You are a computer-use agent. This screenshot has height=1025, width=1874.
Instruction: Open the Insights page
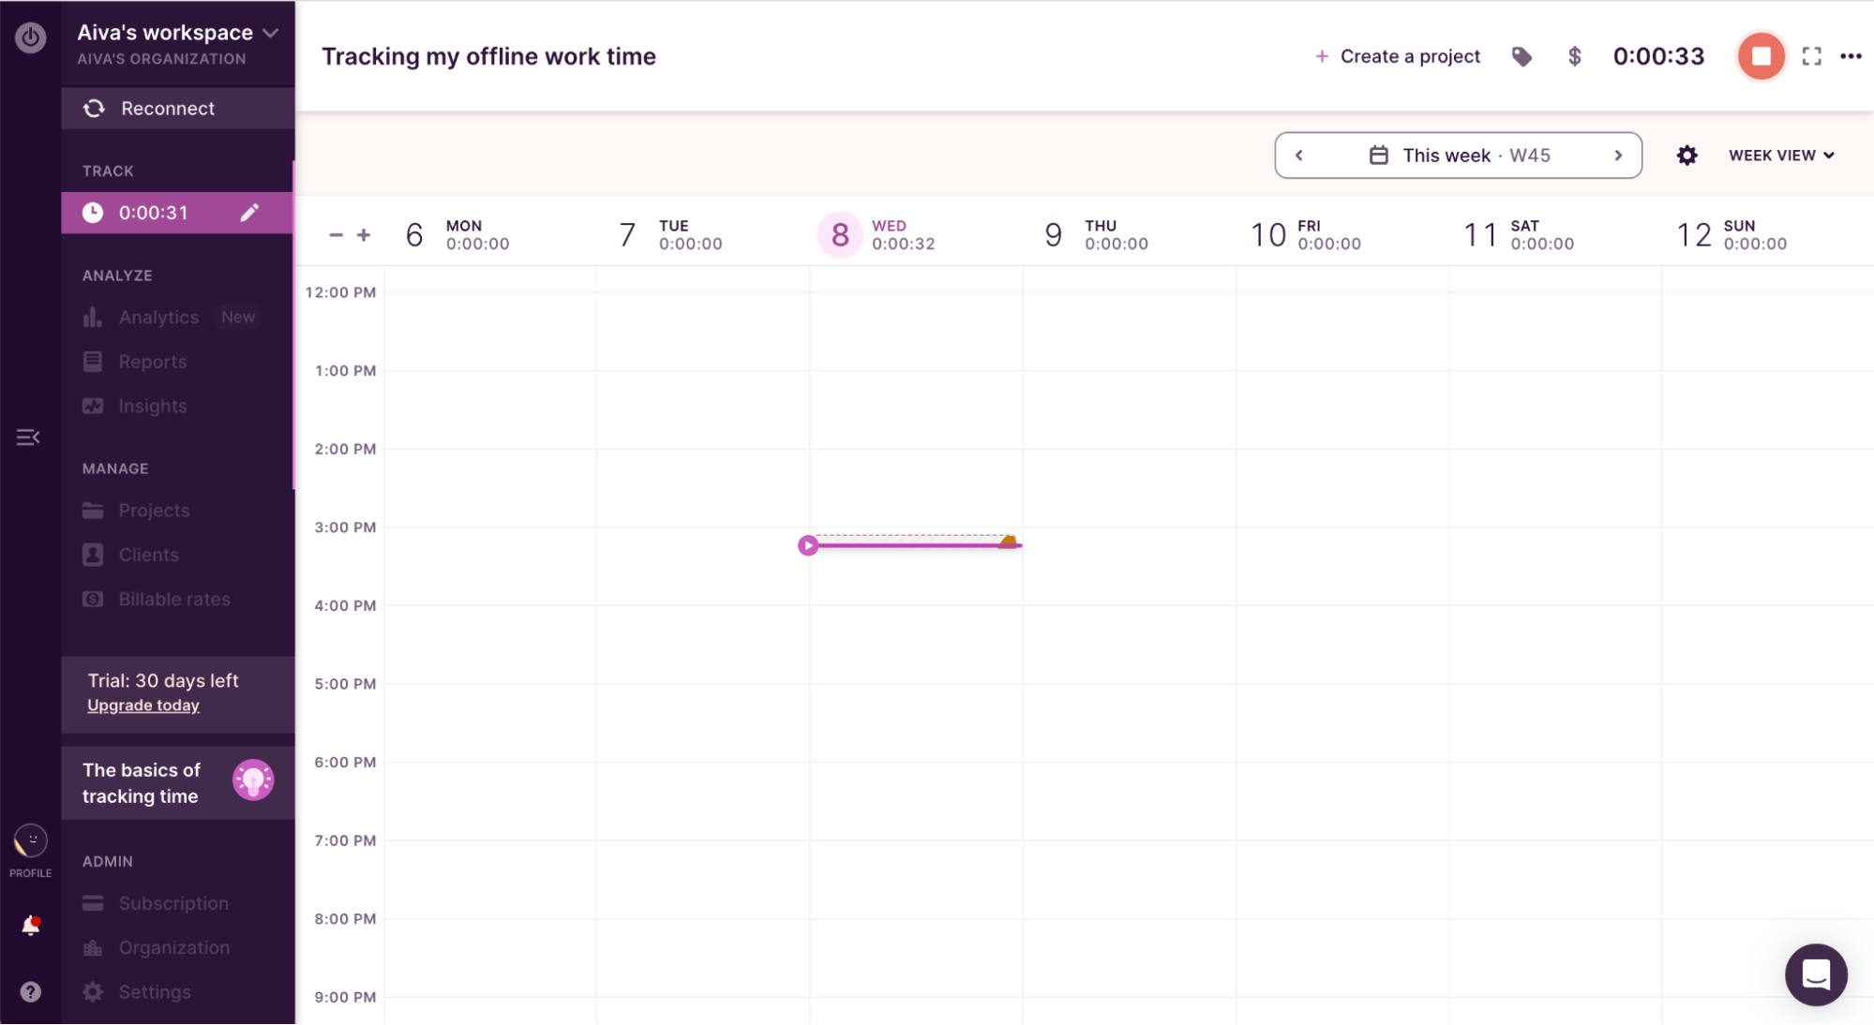point(153,406)
